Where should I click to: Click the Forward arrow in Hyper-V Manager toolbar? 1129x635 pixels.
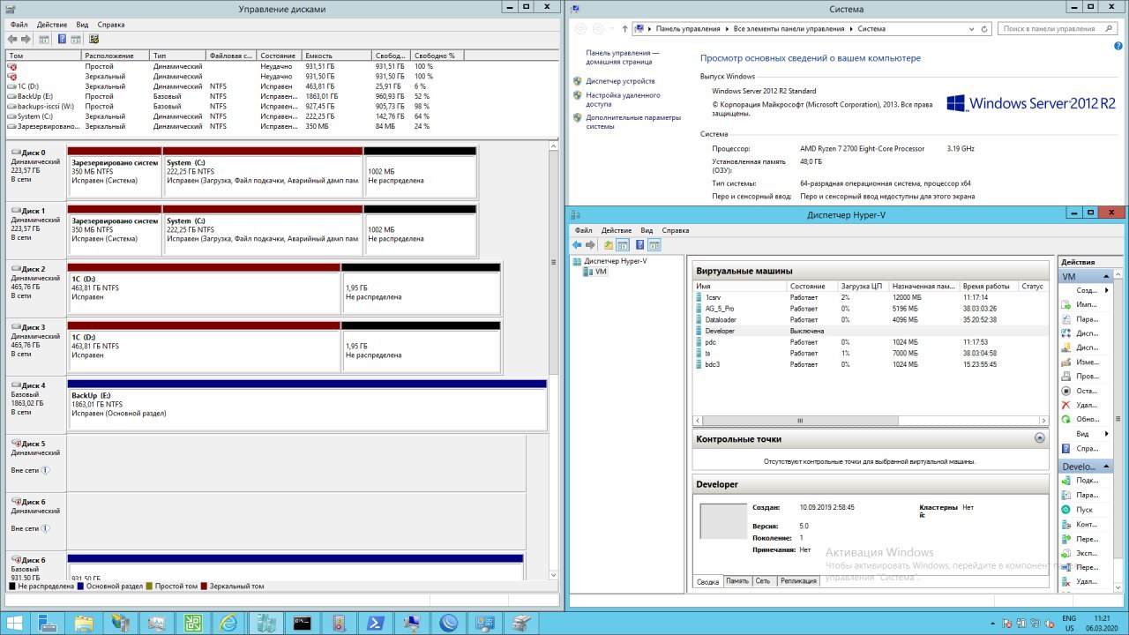coord(591,245)
